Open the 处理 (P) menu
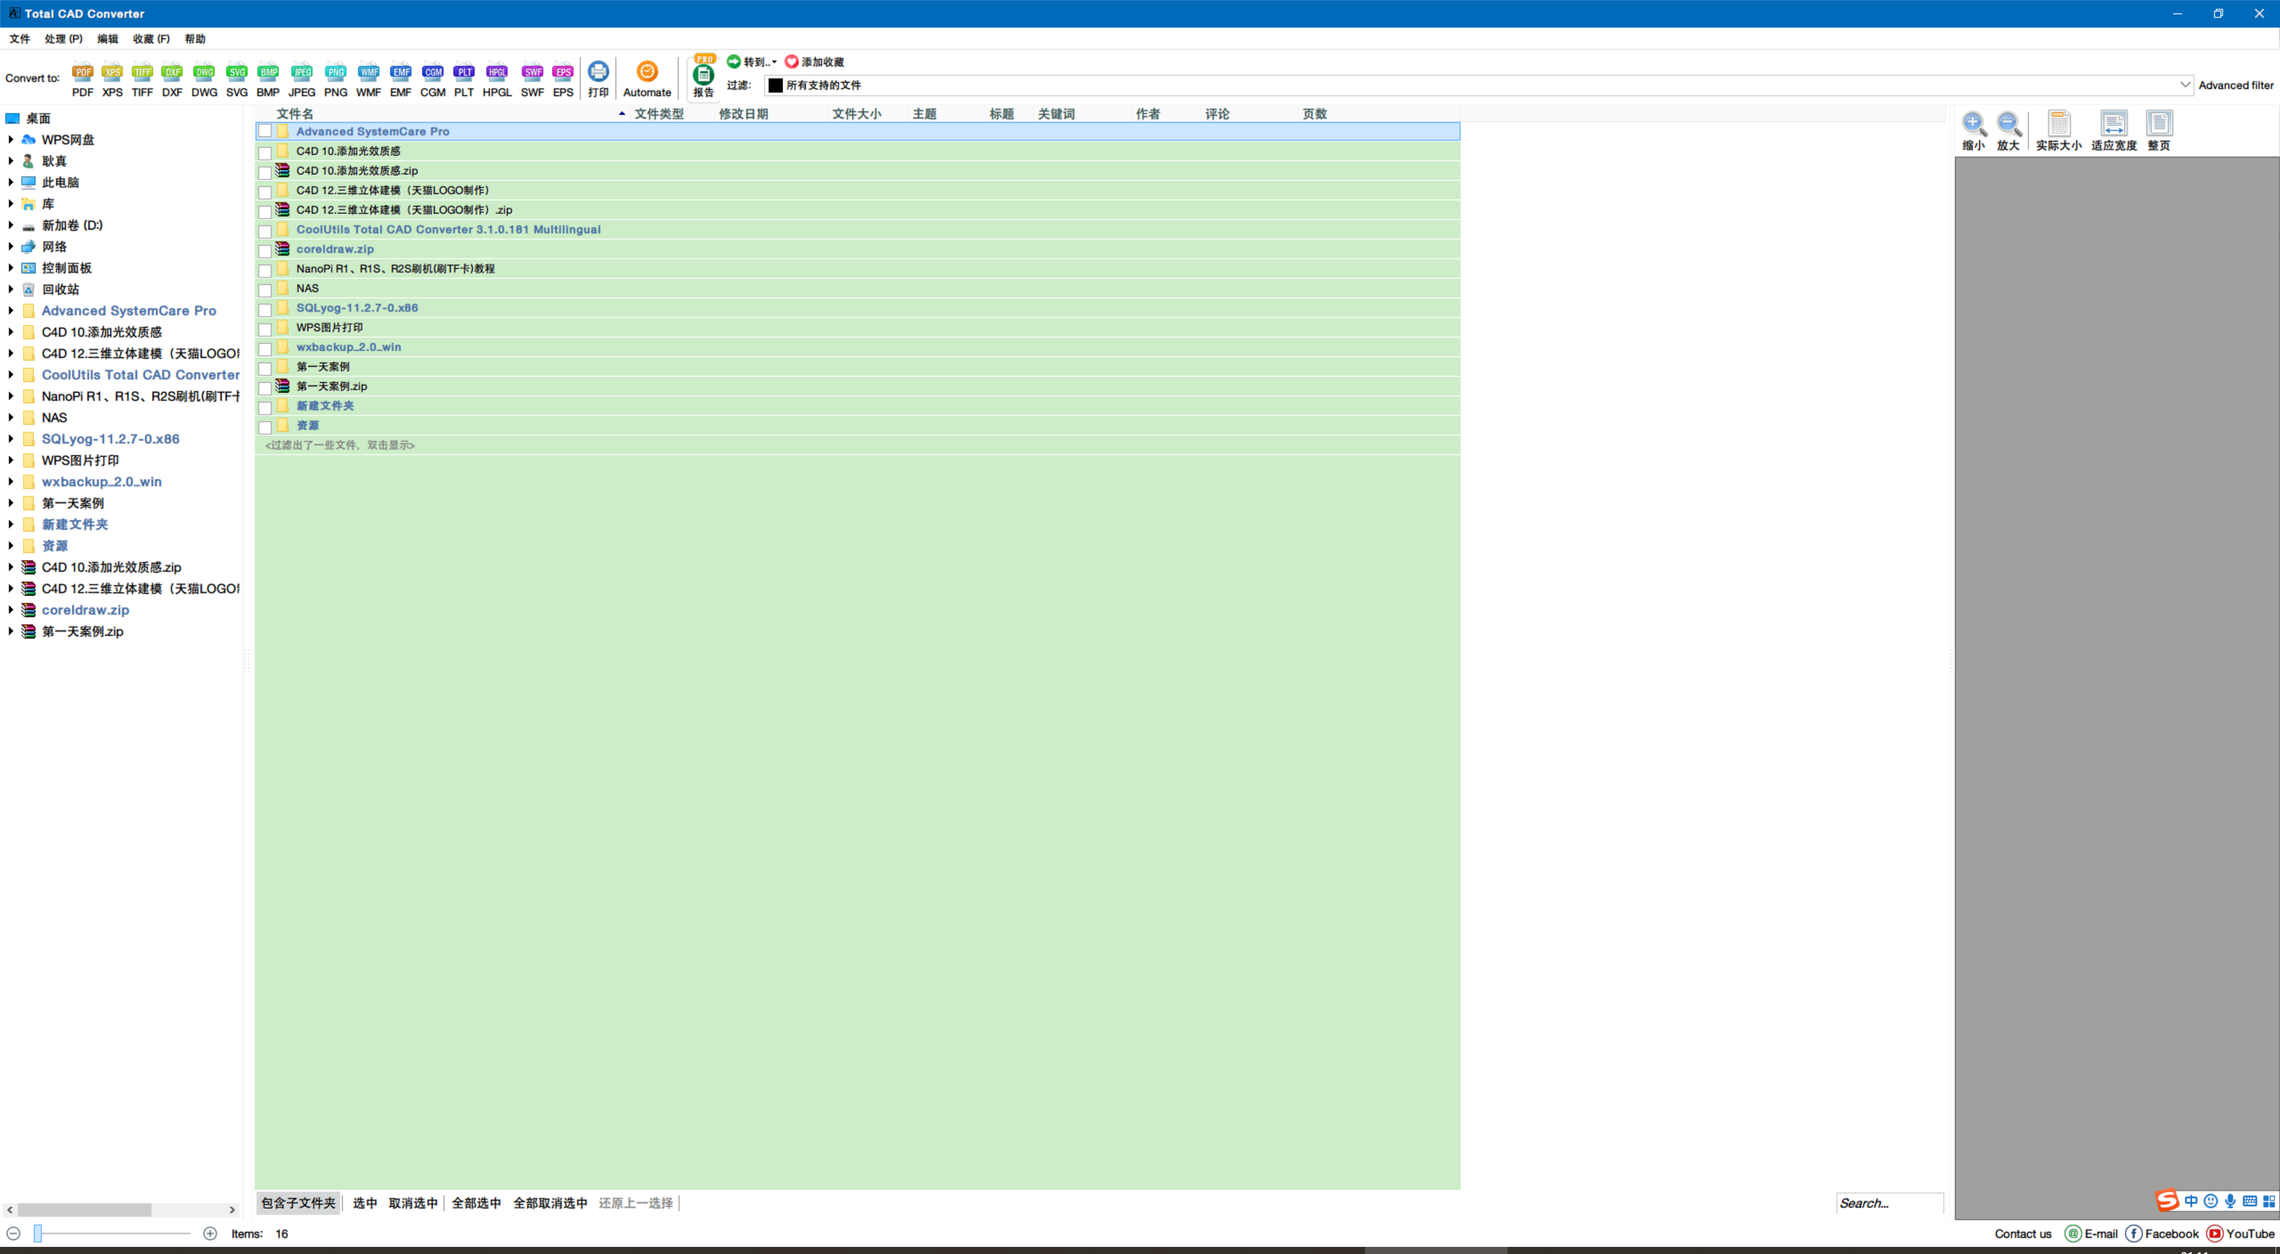 tap(63, 39)
